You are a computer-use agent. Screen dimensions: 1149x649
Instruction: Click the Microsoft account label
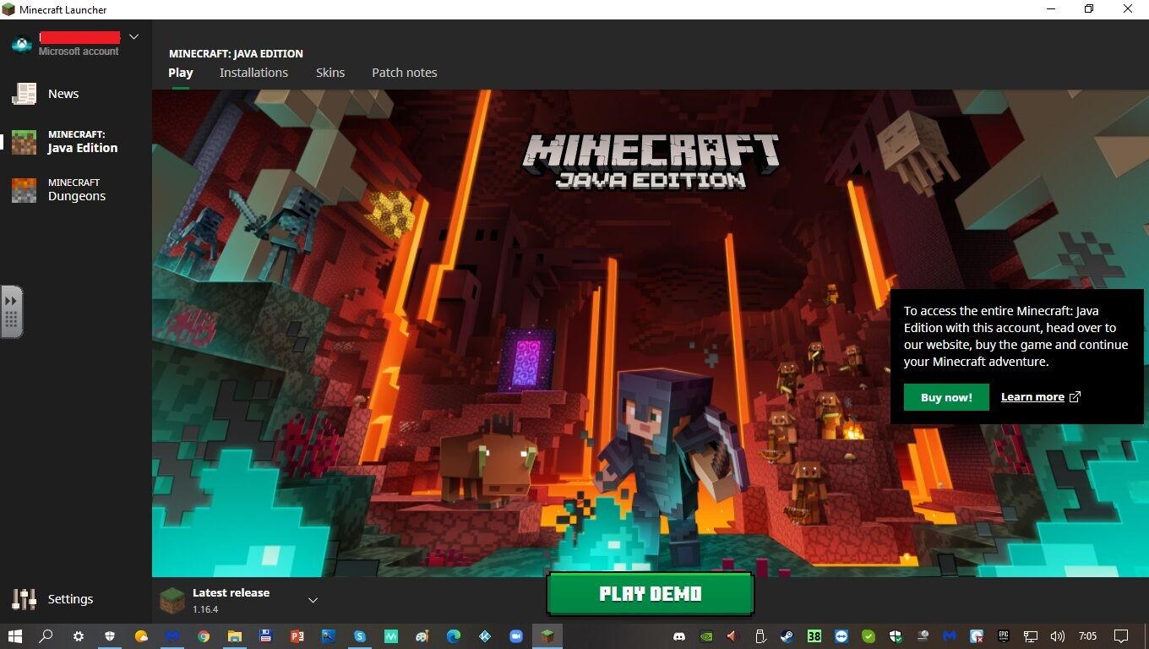(79, 52)
